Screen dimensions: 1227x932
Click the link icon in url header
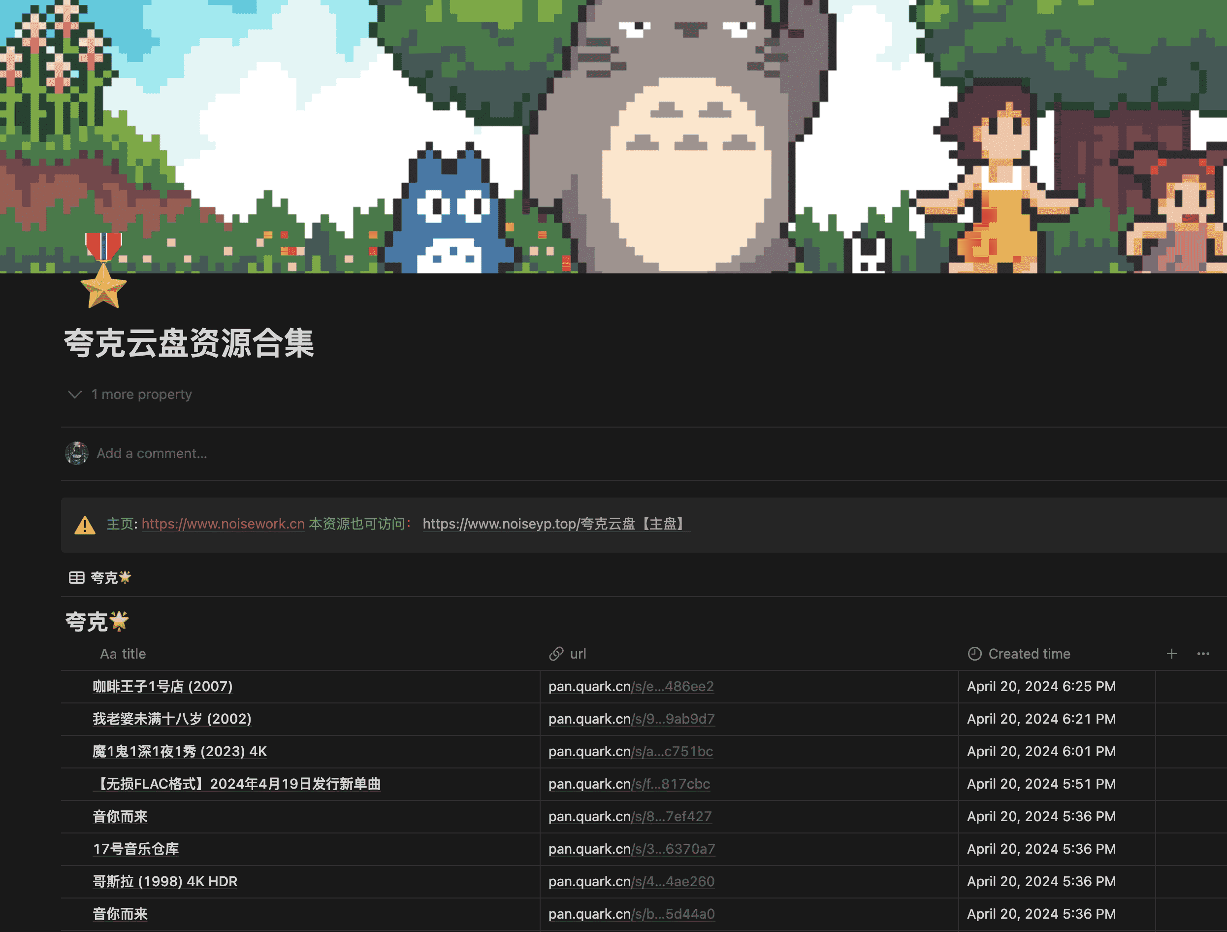tap(556, 654)
